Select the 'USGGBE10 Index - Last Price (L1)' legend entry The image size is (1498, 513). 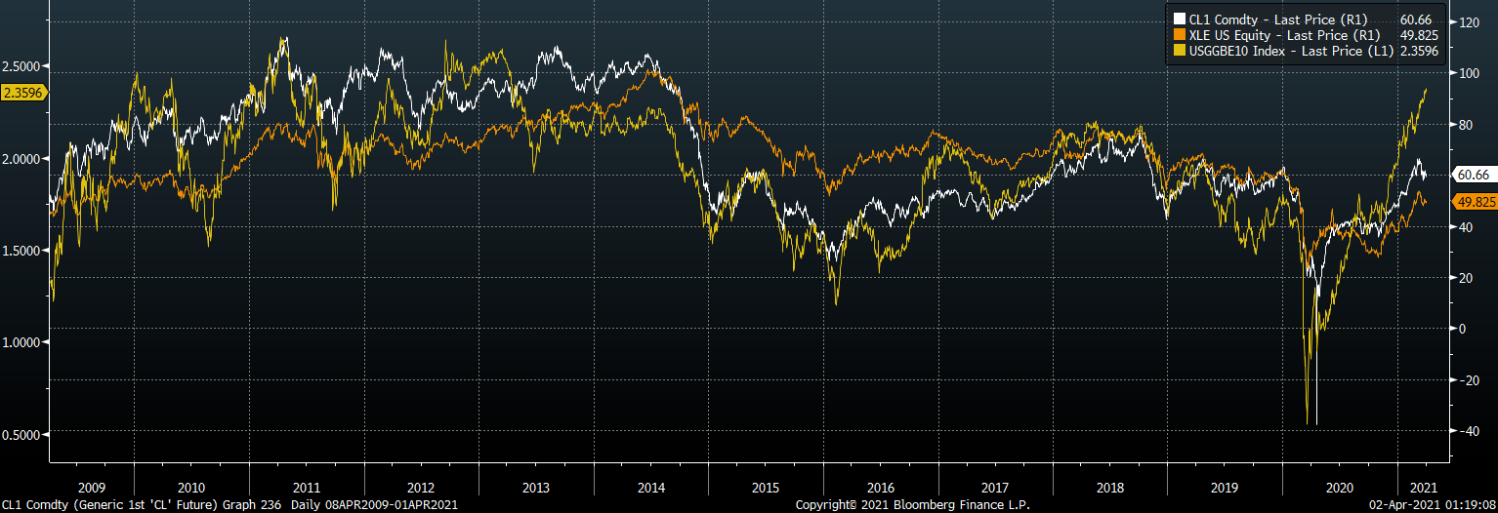[x=1289, y=52]
